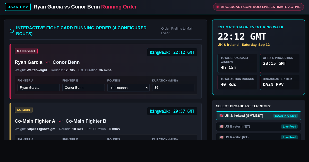Edit the main event duration field showing 36
Viewport: 309px width, 162px height.
[173, 87]
